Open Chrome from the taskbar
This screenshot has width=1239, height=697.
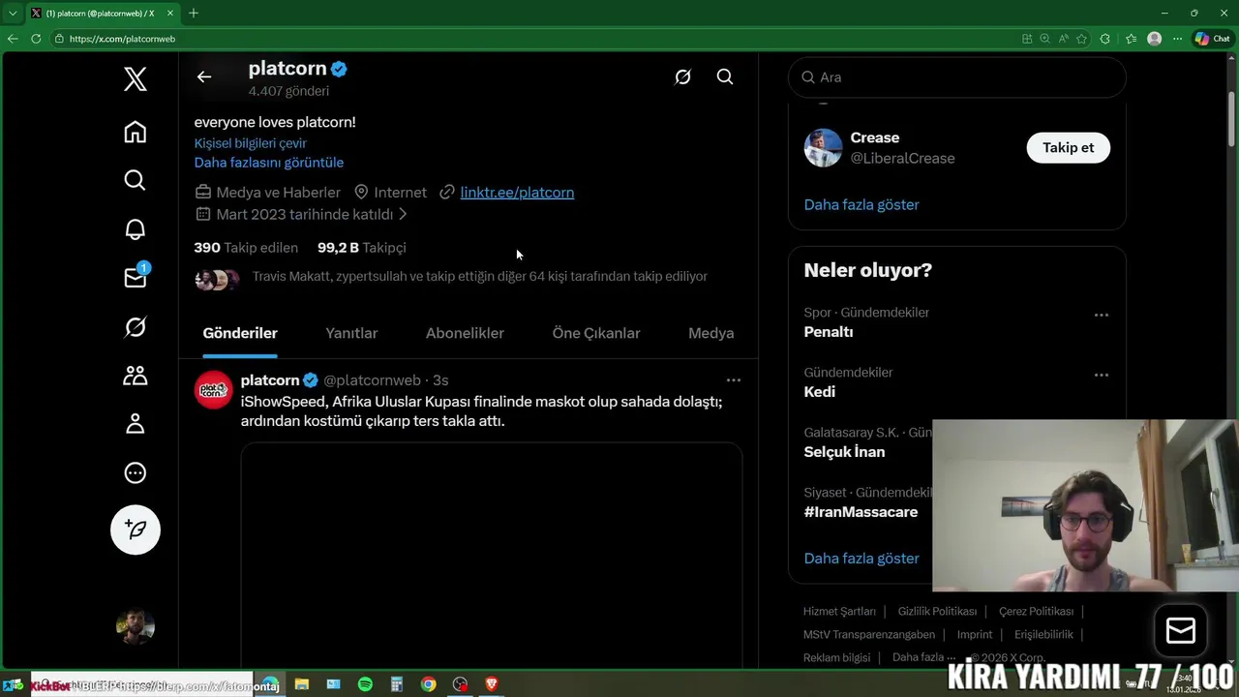pyautogui.click(x=428, y=684)
